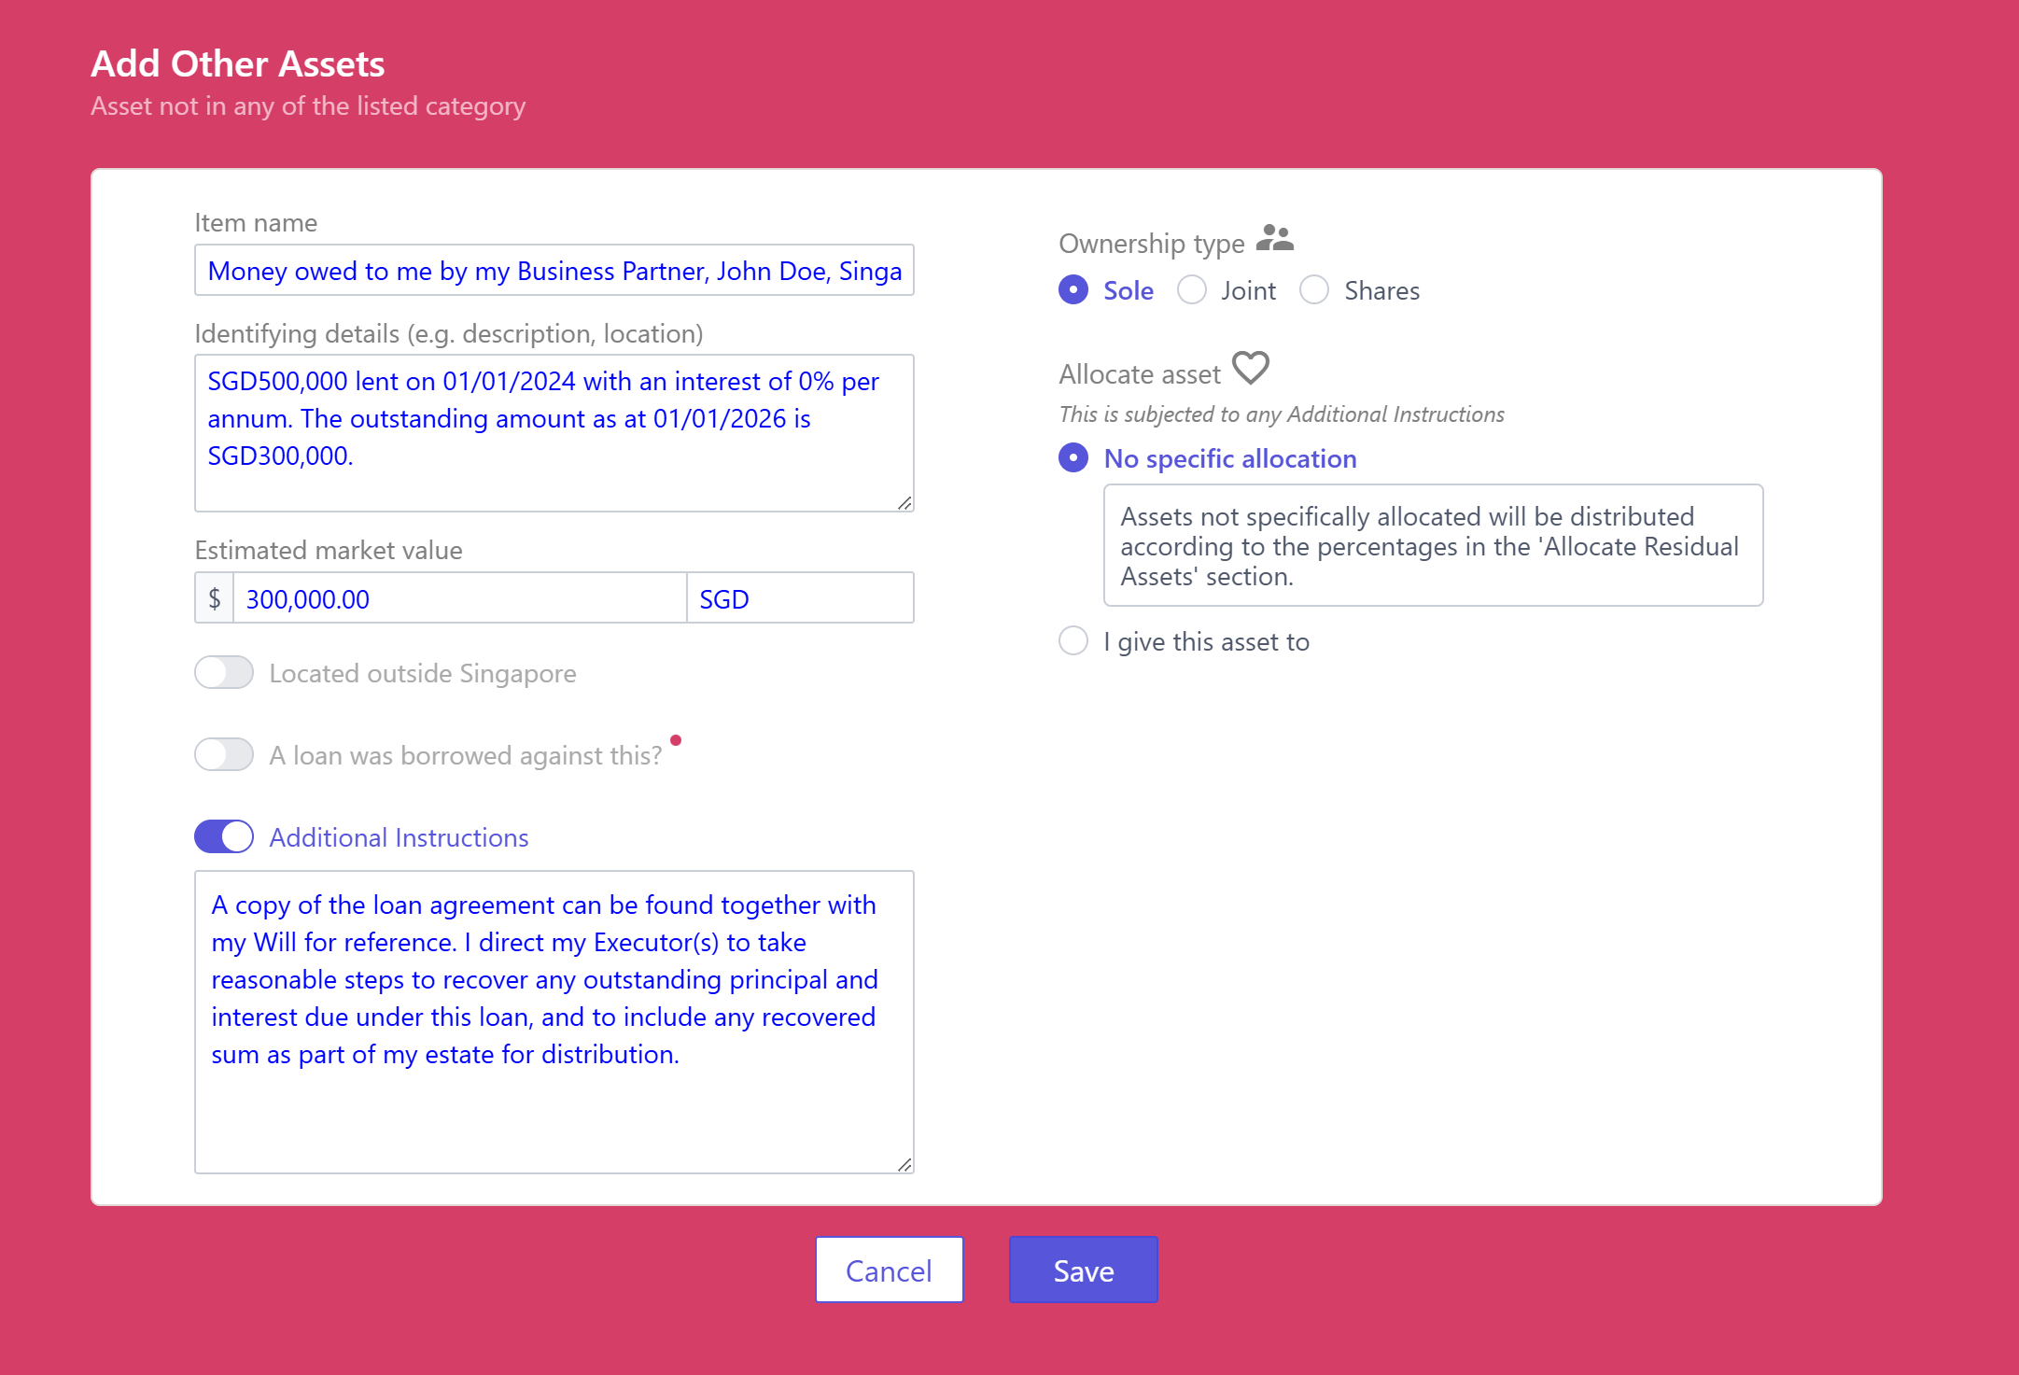
Task: Enable Located outside Singapore toggle
Action: (224, 673)
